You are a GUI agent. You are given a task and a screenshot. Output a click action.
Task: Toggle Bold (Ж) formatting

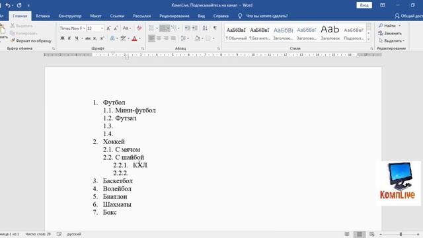tap(62, 38)
